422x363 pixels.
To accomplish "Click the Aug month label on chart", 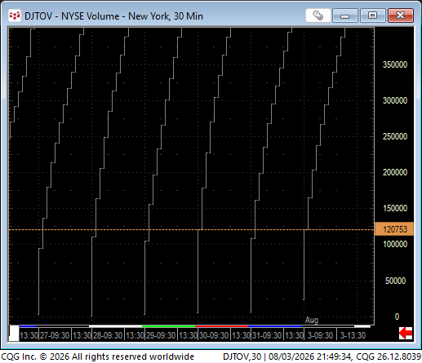I will [x=312, y=320].
